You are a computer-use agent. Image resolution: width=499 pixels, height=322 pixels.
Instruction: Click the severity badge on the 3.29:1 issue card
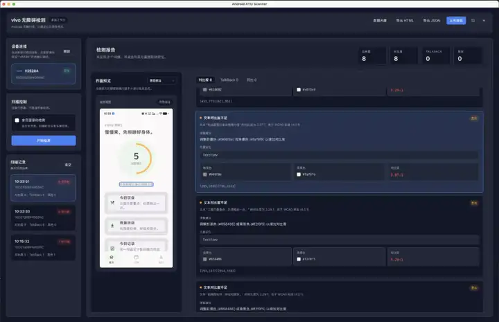474,203
